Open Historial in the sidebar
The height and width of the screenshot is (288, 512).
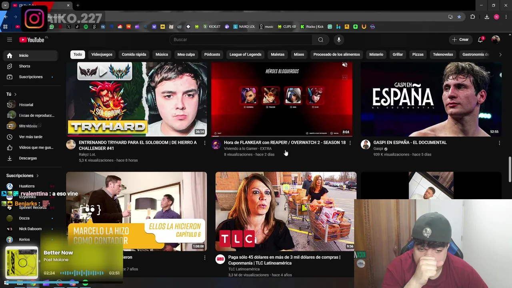coord(31,105)
